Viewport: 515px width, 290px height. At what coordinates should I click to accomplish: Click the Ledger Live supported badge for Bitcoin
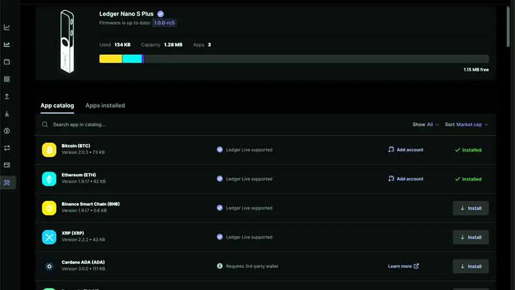(220, 149)
